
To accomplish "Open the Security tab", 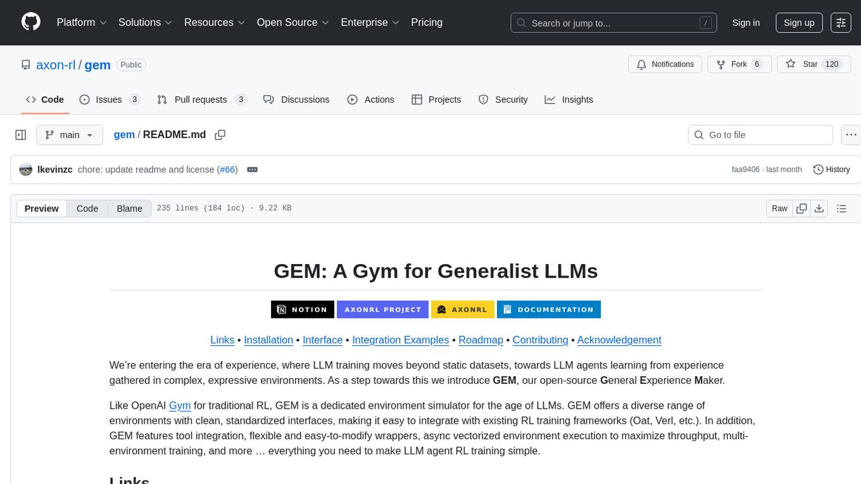I will click(x=503, y=99).
